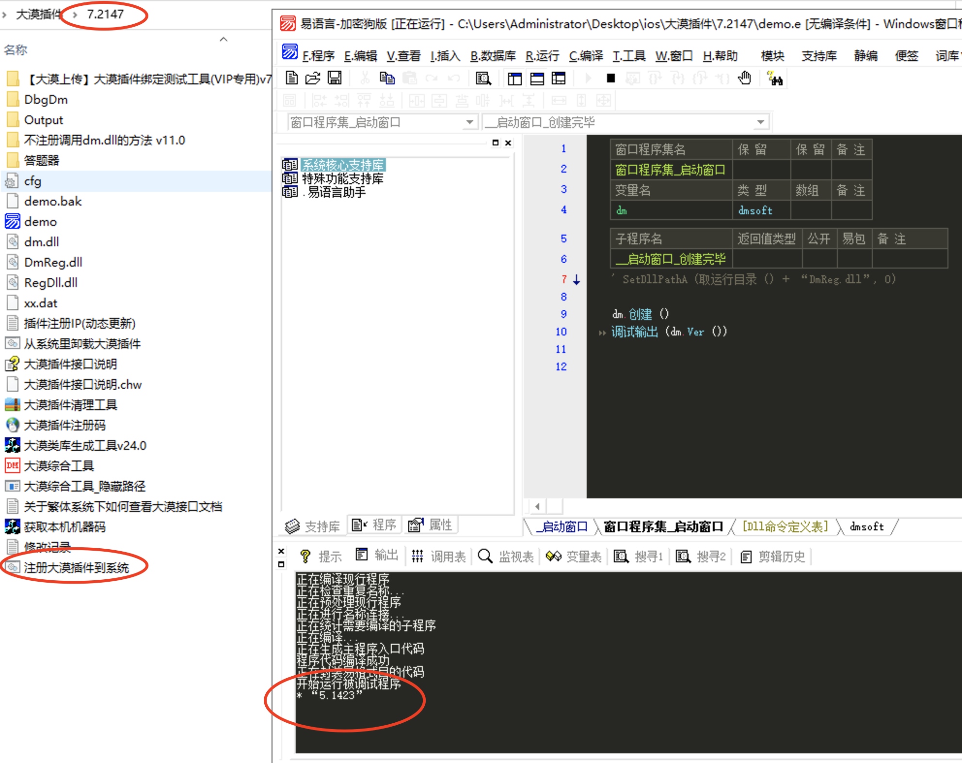Open the R.运行 menu
The height and width of the screenshot is (763, 962).
[542, 56]
